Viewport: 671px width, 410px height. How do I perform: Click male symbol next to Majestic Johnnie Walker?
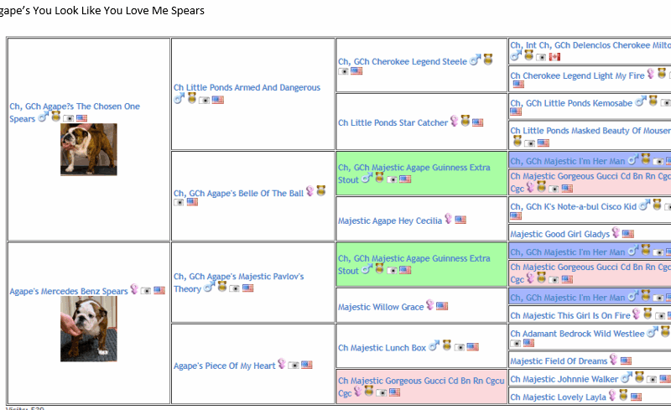point(627,379)
